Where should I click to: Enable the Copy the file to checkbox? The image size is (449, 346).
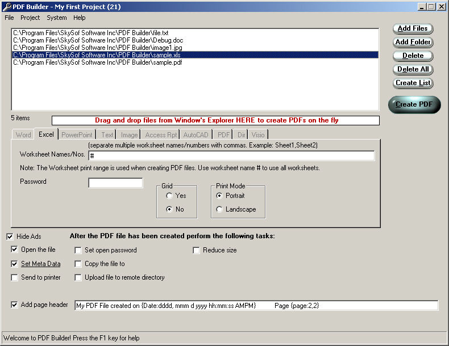pos(78,264)
